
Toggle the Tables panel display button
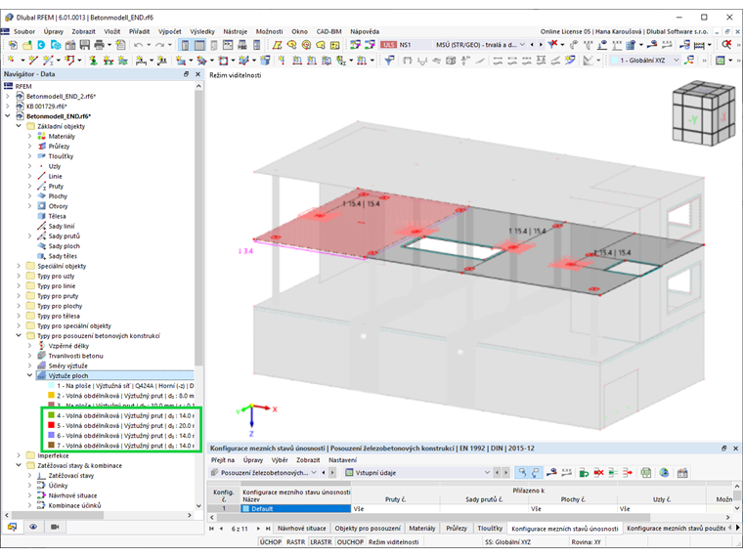point(199,45)
